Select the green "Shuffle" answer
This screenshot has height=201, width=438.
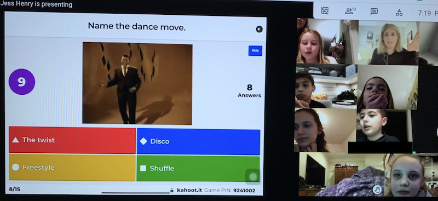point(198,168)
